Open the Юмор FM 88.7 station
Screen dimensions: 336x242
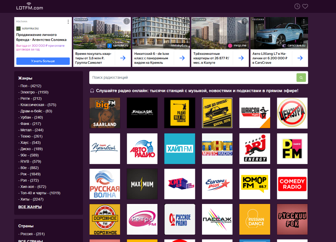pyautogui.click(x=254, y=184)
